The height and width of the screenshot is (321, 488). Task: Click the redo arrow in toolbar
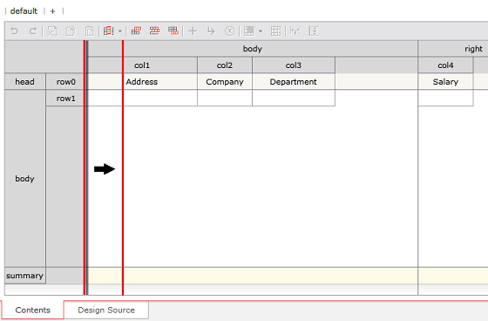point(33,31)
